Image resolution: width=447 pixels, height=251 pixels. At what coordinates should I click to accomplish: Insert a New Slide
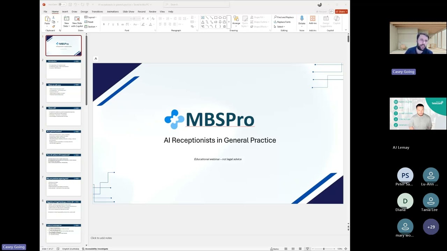point(66,22)
